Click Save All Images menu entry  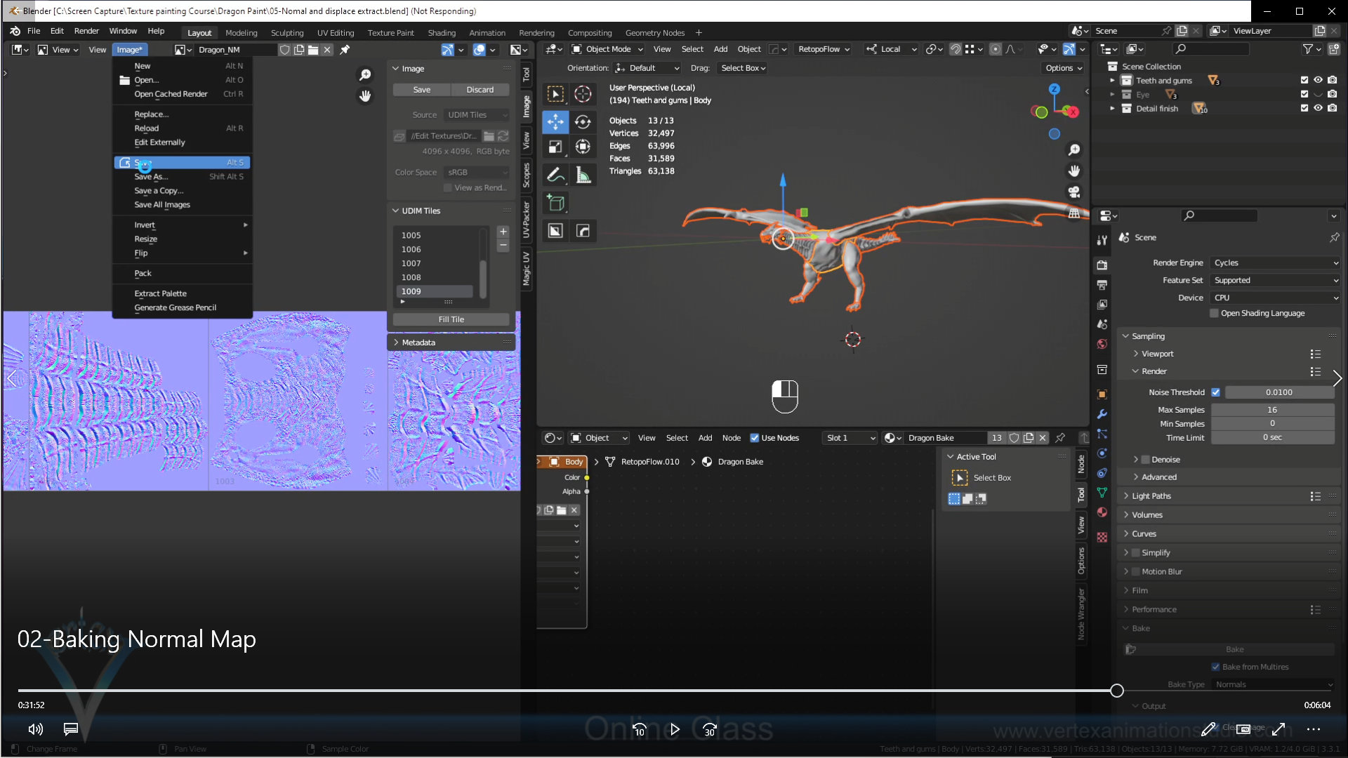[183, 205]
